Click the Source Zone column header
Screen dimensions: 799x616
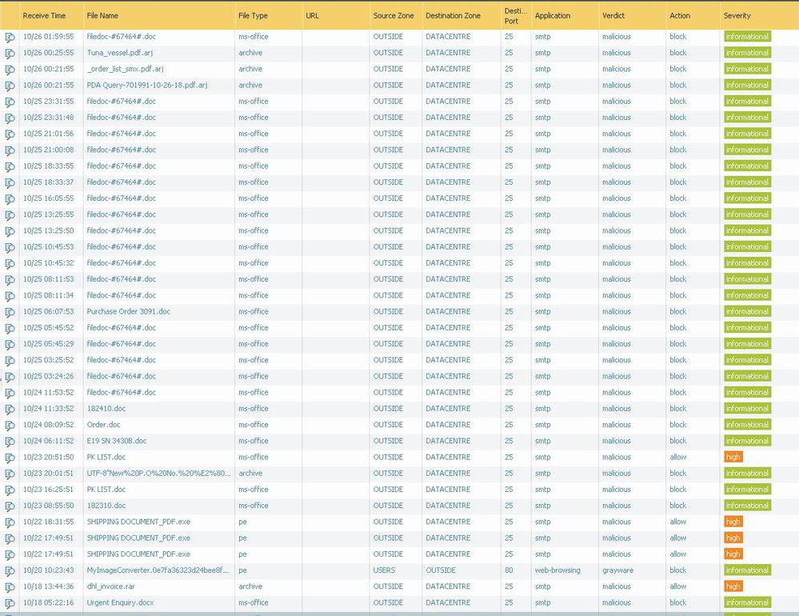click(394, 16)
